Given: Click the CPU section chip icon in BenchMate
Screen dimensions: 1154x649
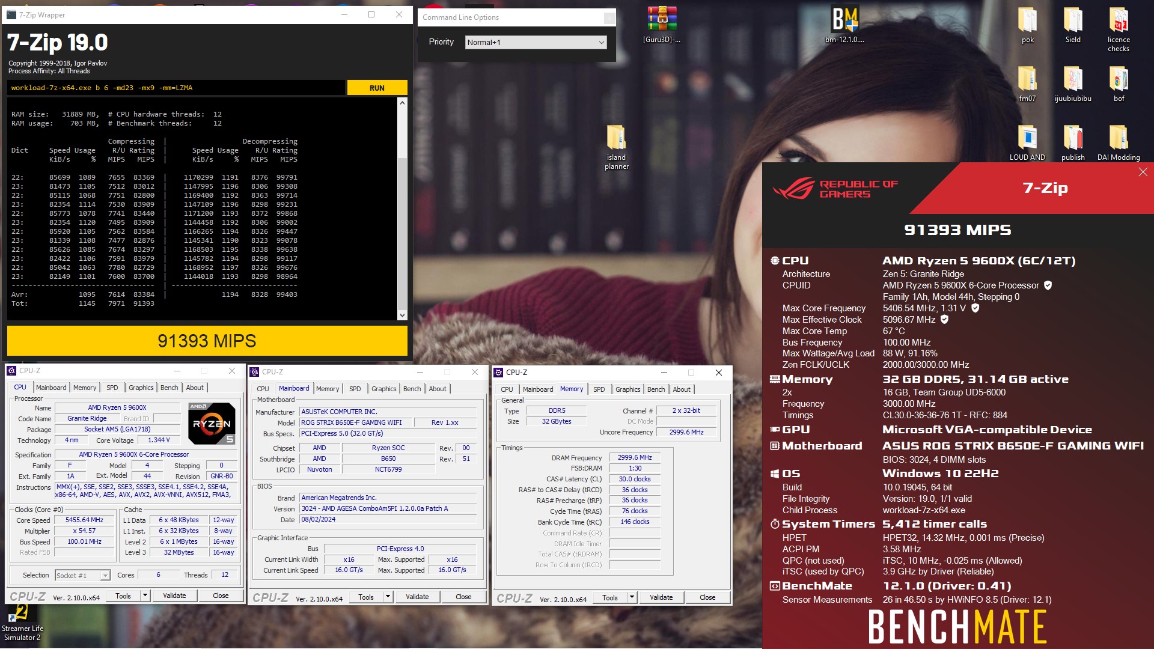Looking at the screenshot, I should 775,261.
